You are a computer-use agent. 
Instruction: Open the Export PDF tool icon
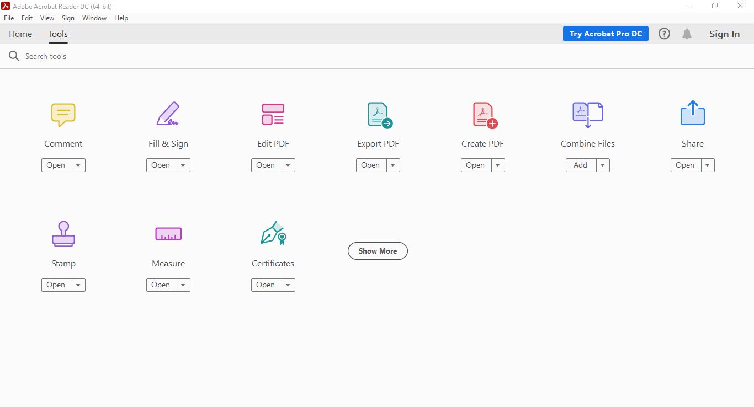380,115
